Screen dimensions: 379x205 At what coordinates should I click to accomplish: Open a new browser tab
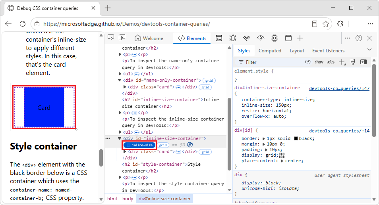(108, 8)
